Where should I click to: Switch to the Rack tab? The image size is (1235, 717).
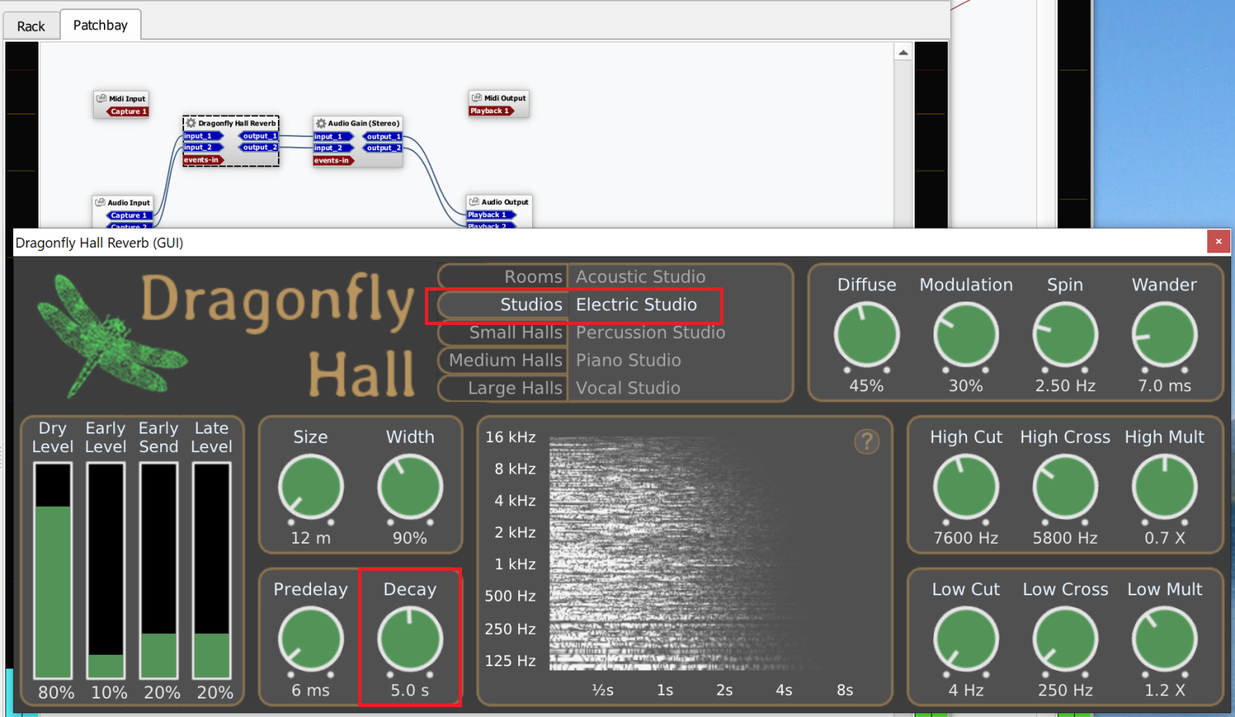(x=31, y=26)
